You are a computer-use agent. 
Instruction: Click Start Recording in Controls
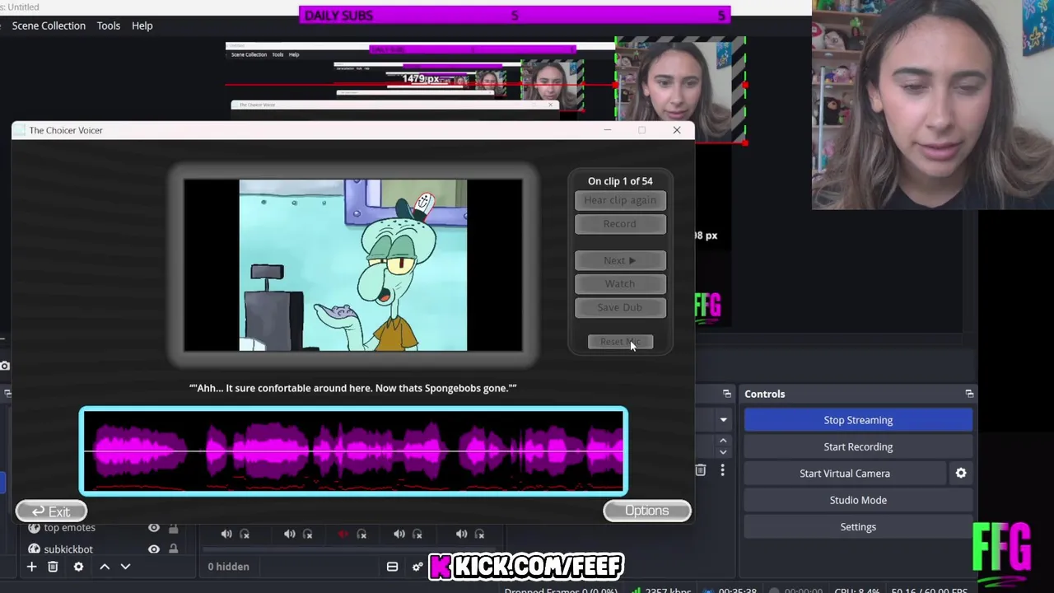tap(858, 446)
